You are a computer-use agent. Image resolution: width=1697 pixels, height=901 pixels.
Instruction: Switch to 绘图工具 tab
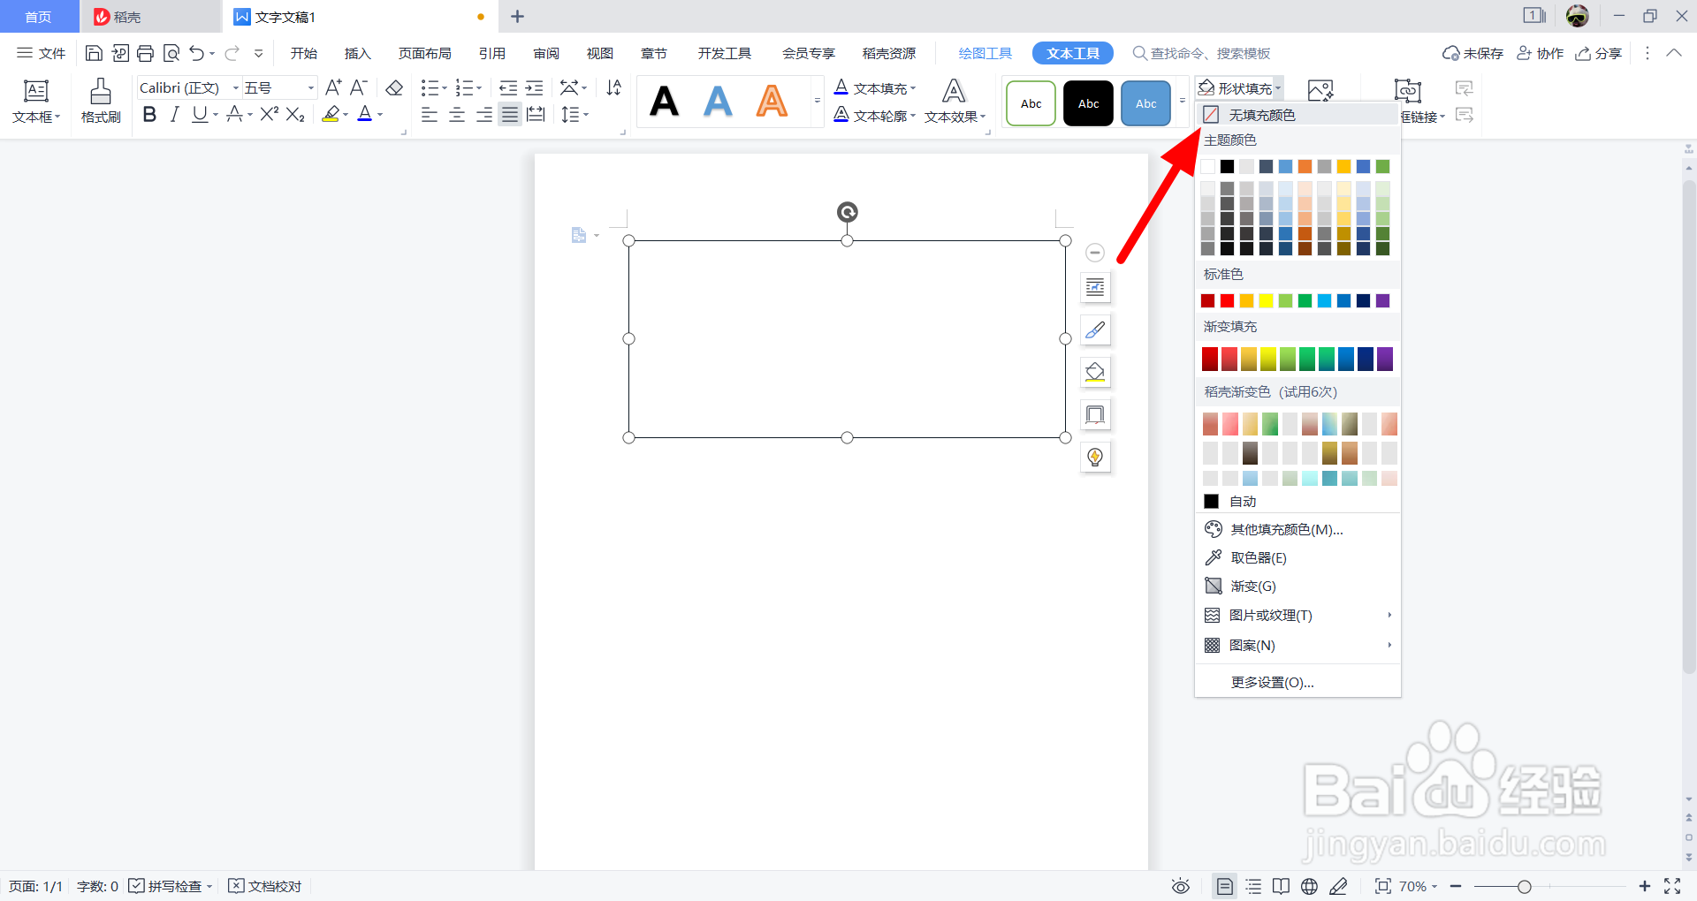tap(985, 53)
